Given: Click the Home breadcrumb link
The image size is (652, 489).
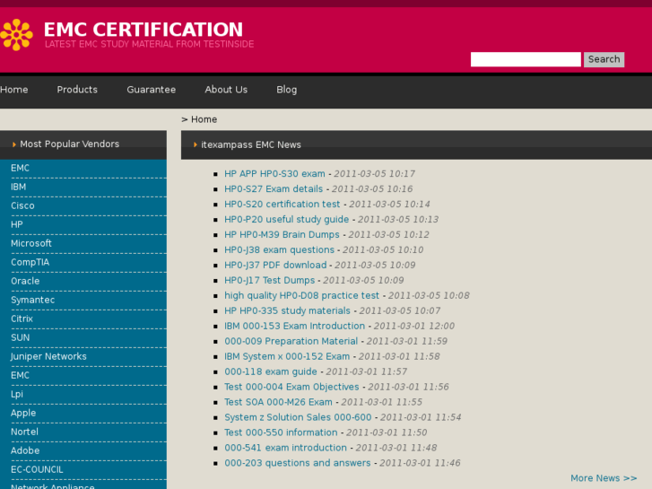Looking at the screenshot, I should coord(204,119).
